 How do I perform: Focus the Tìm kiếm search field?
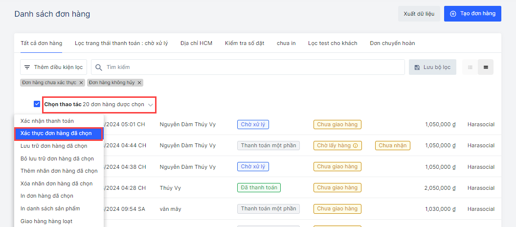(x=248, y=67)
